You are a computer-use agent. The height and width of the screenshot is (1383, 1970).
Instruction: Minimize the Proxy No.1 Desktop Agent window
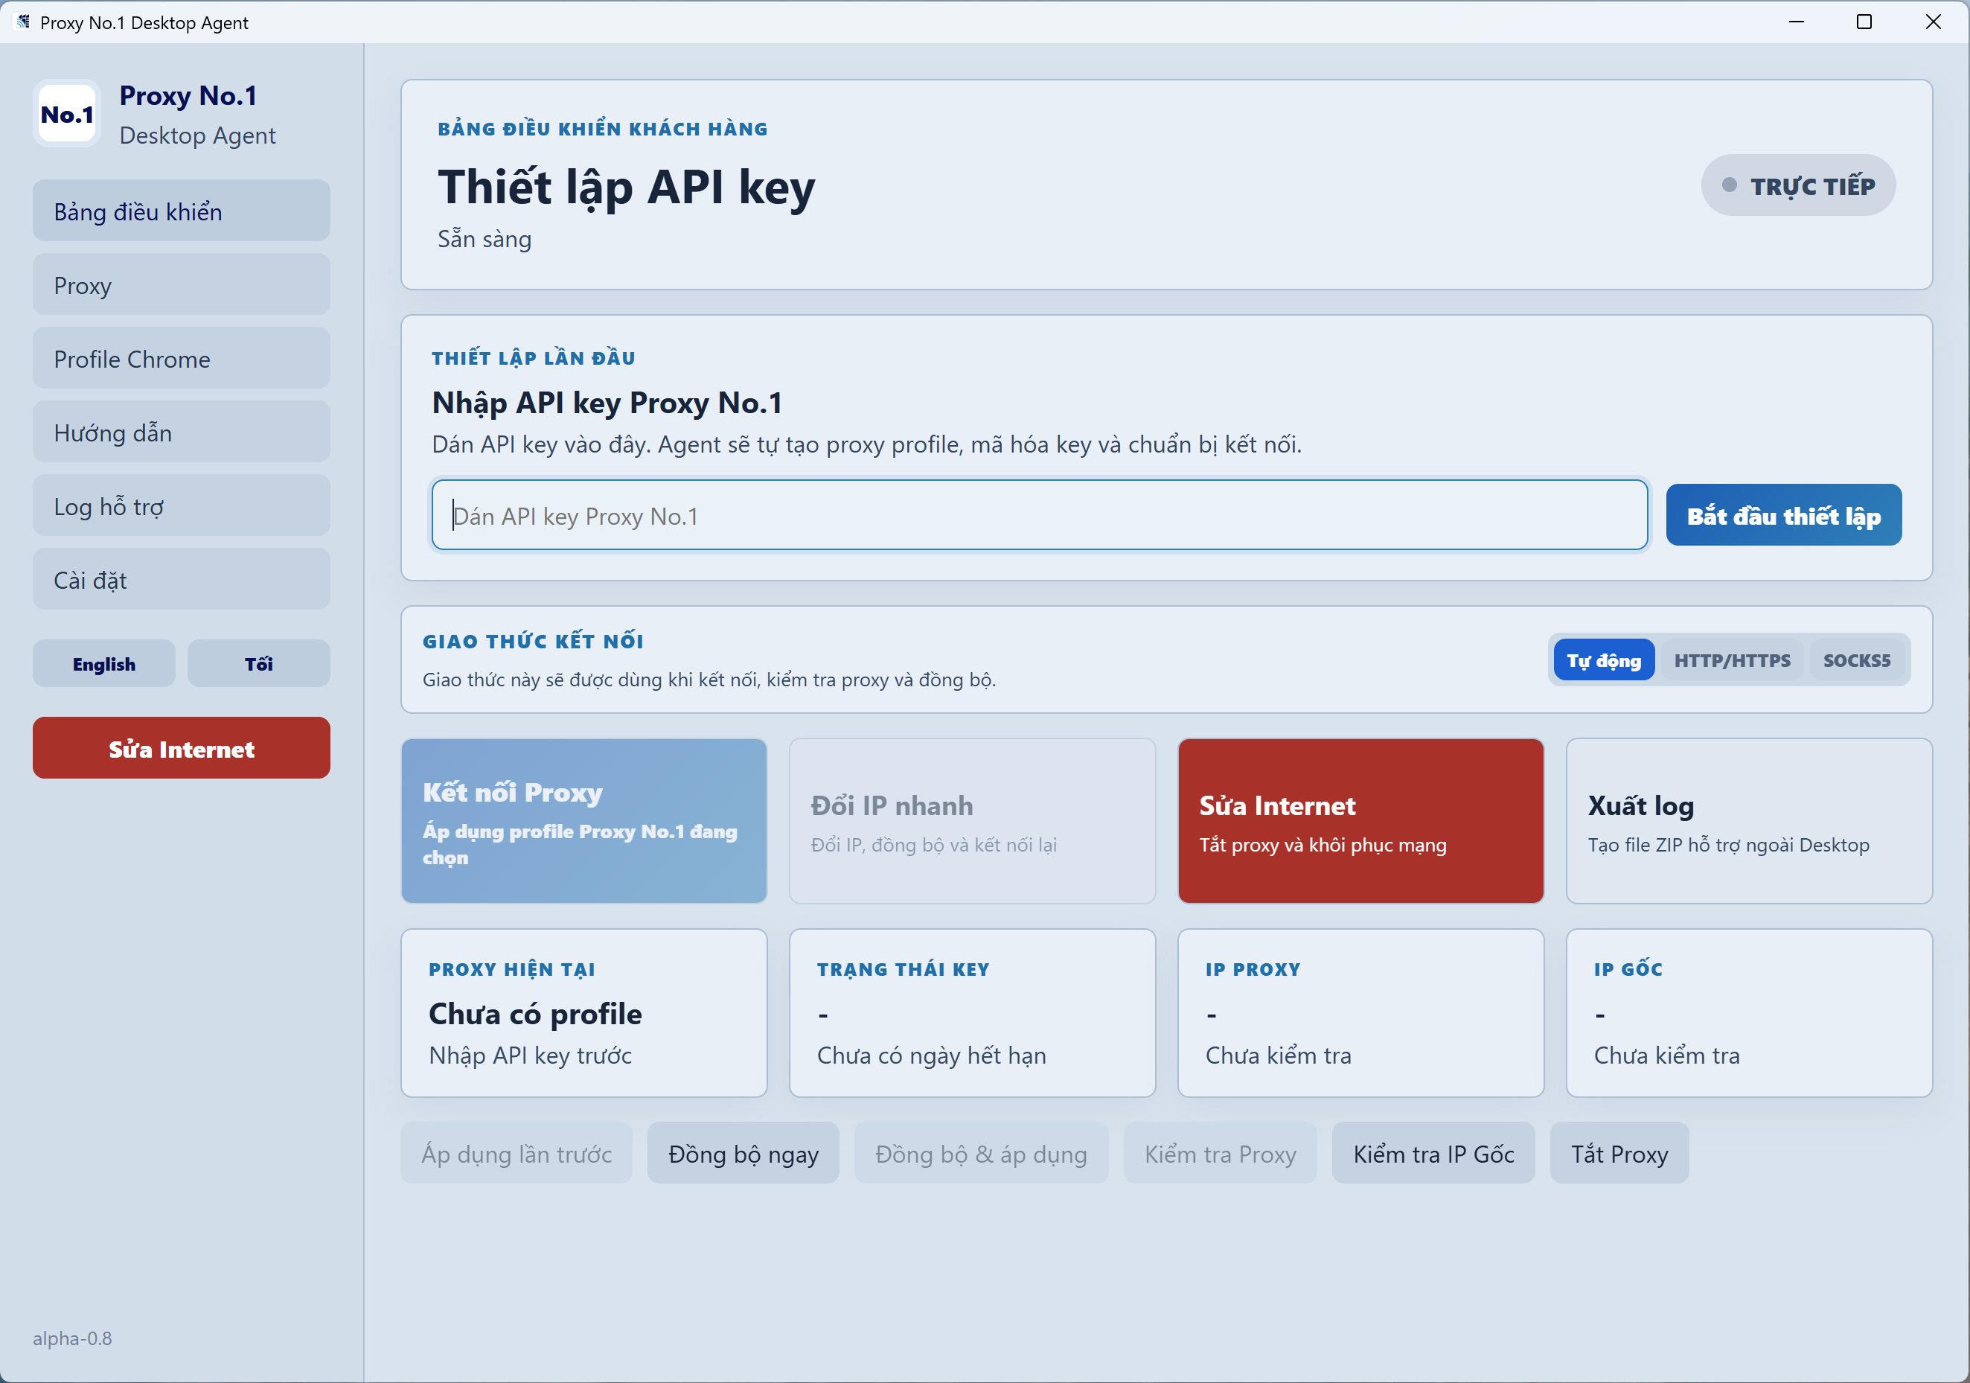point(1797,22)
